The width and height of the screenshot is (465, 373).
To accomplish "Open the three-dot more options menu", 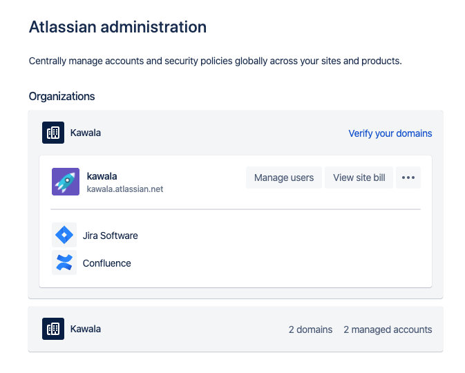I will coord(408,178).
